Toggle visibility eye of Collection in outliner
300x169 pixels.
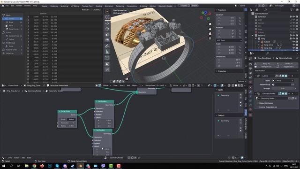click(294, 17)
